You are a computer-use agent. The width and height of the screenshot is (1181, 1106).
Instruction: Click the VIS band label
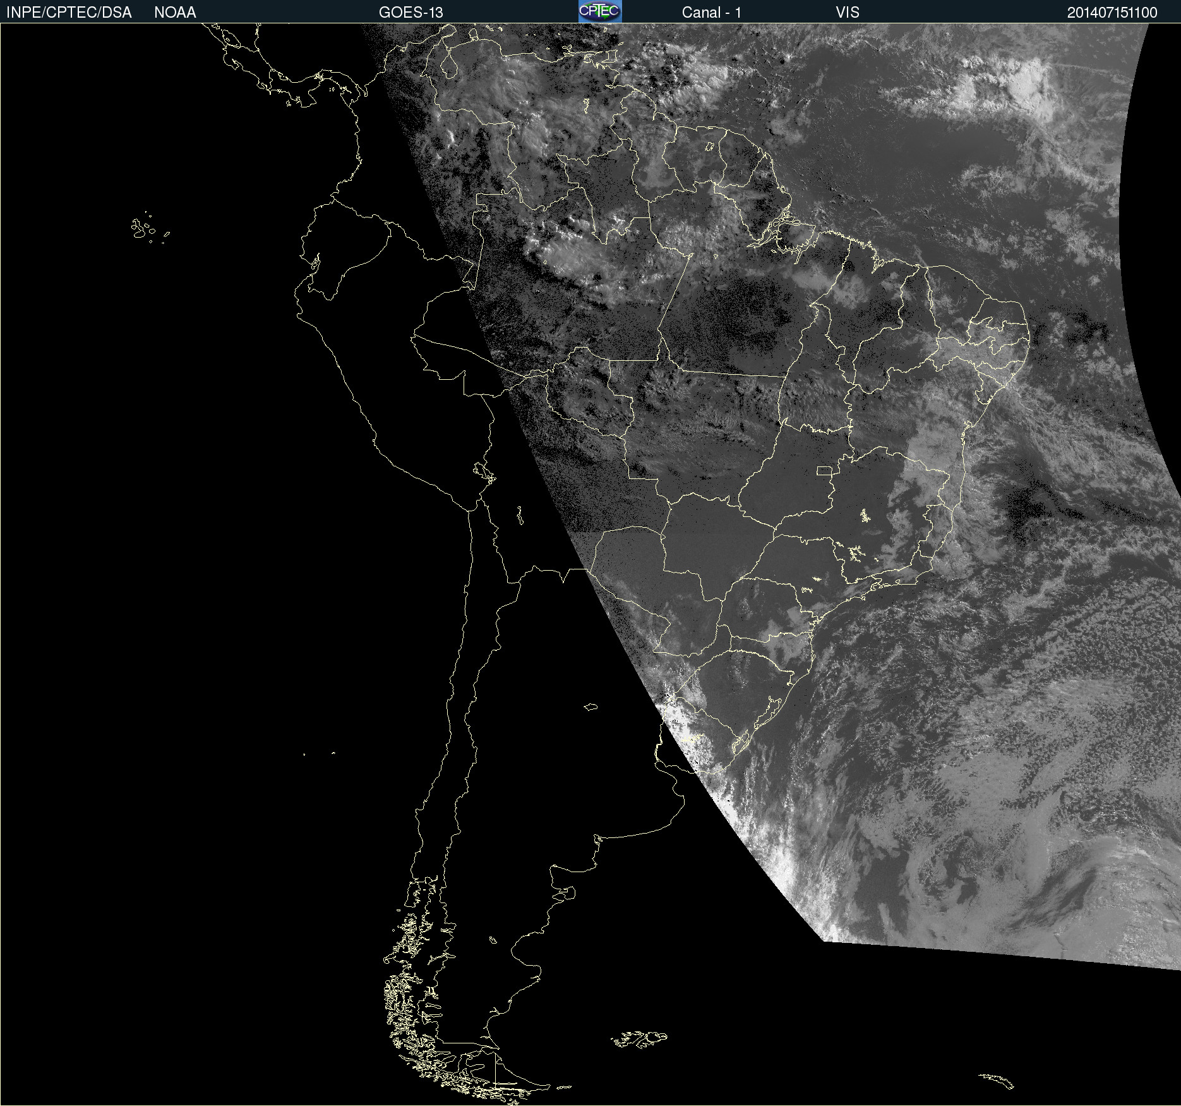tap(847, 13)
